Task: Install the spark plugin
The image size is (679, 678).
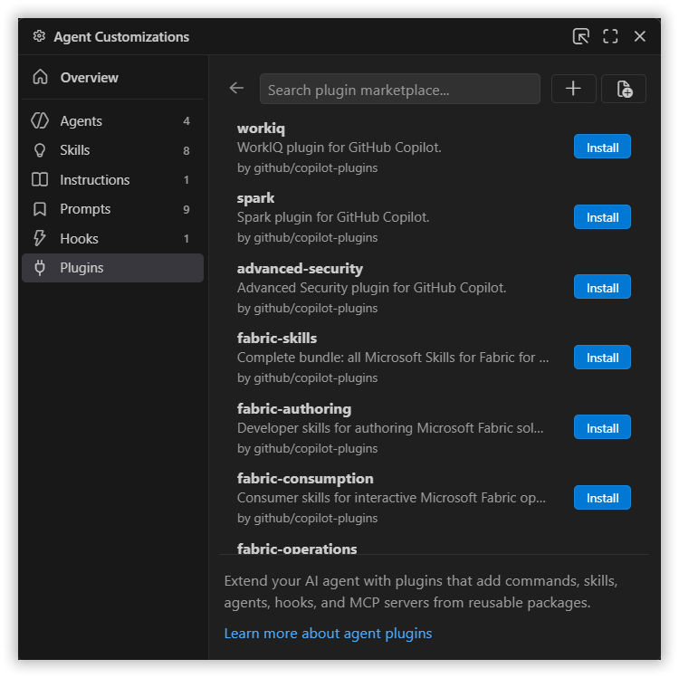Action: tap(602, 216)
